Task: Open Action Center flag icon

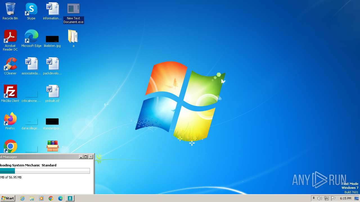Action: (333, 198)
